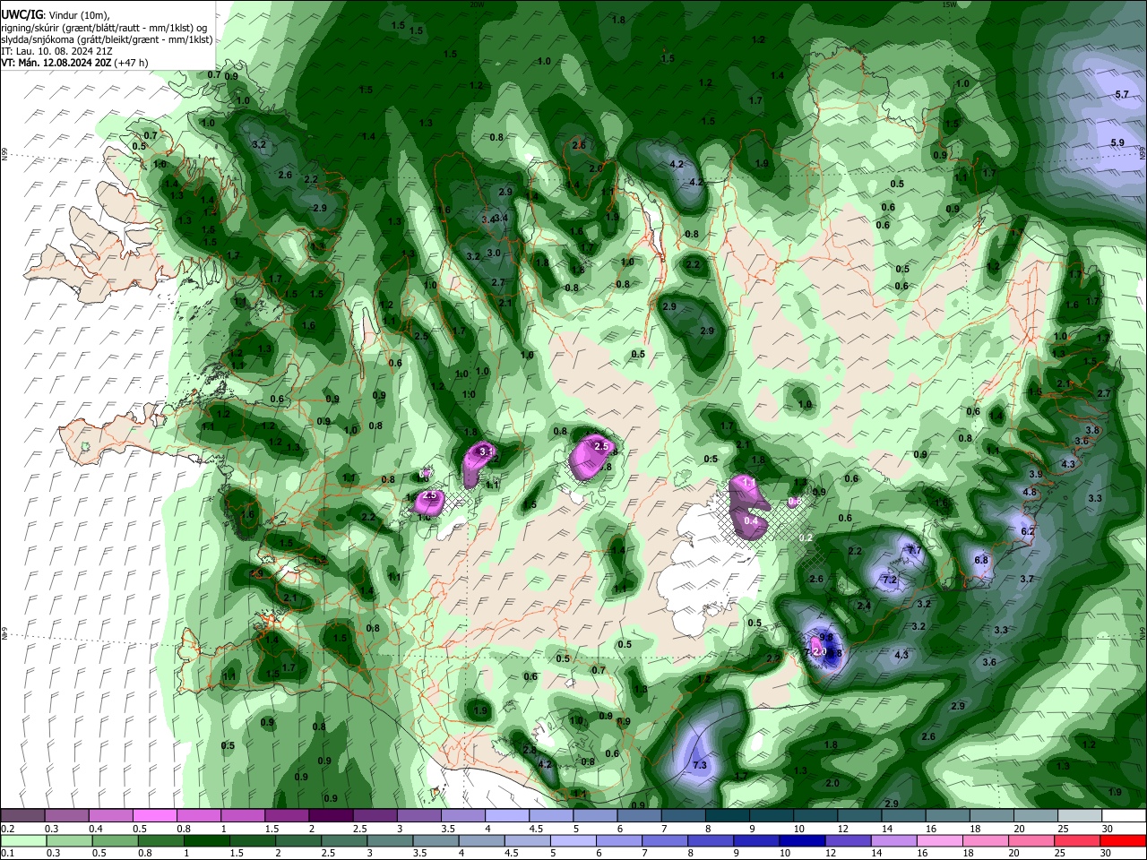Image resolution: width=1147 pixels, height=860 pixels.
Task: Click the "UWC/IG" title text
Action: pyautogui.click(x=22, y=15)
